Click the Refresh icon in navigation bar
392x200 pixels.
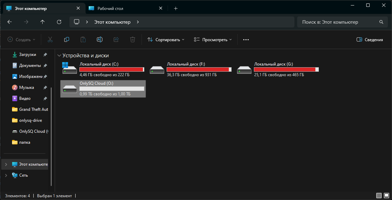[x=59, y=22]
